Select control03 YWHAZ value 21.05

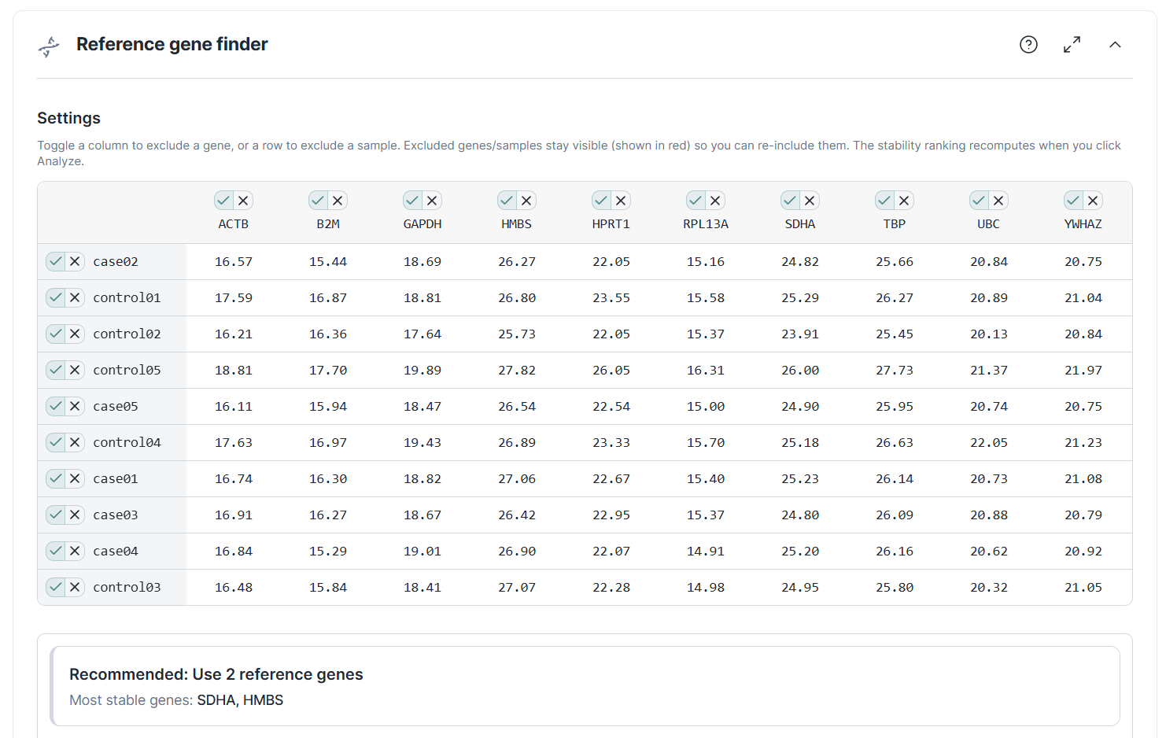[1083, 587]
